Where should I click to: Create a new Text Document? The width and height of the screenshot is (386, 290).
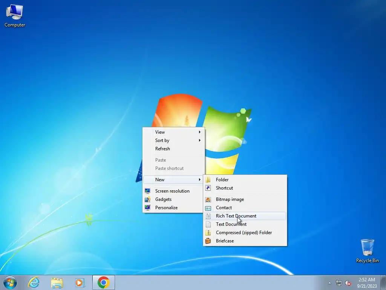pyautogui.click(x=245, y=224)
